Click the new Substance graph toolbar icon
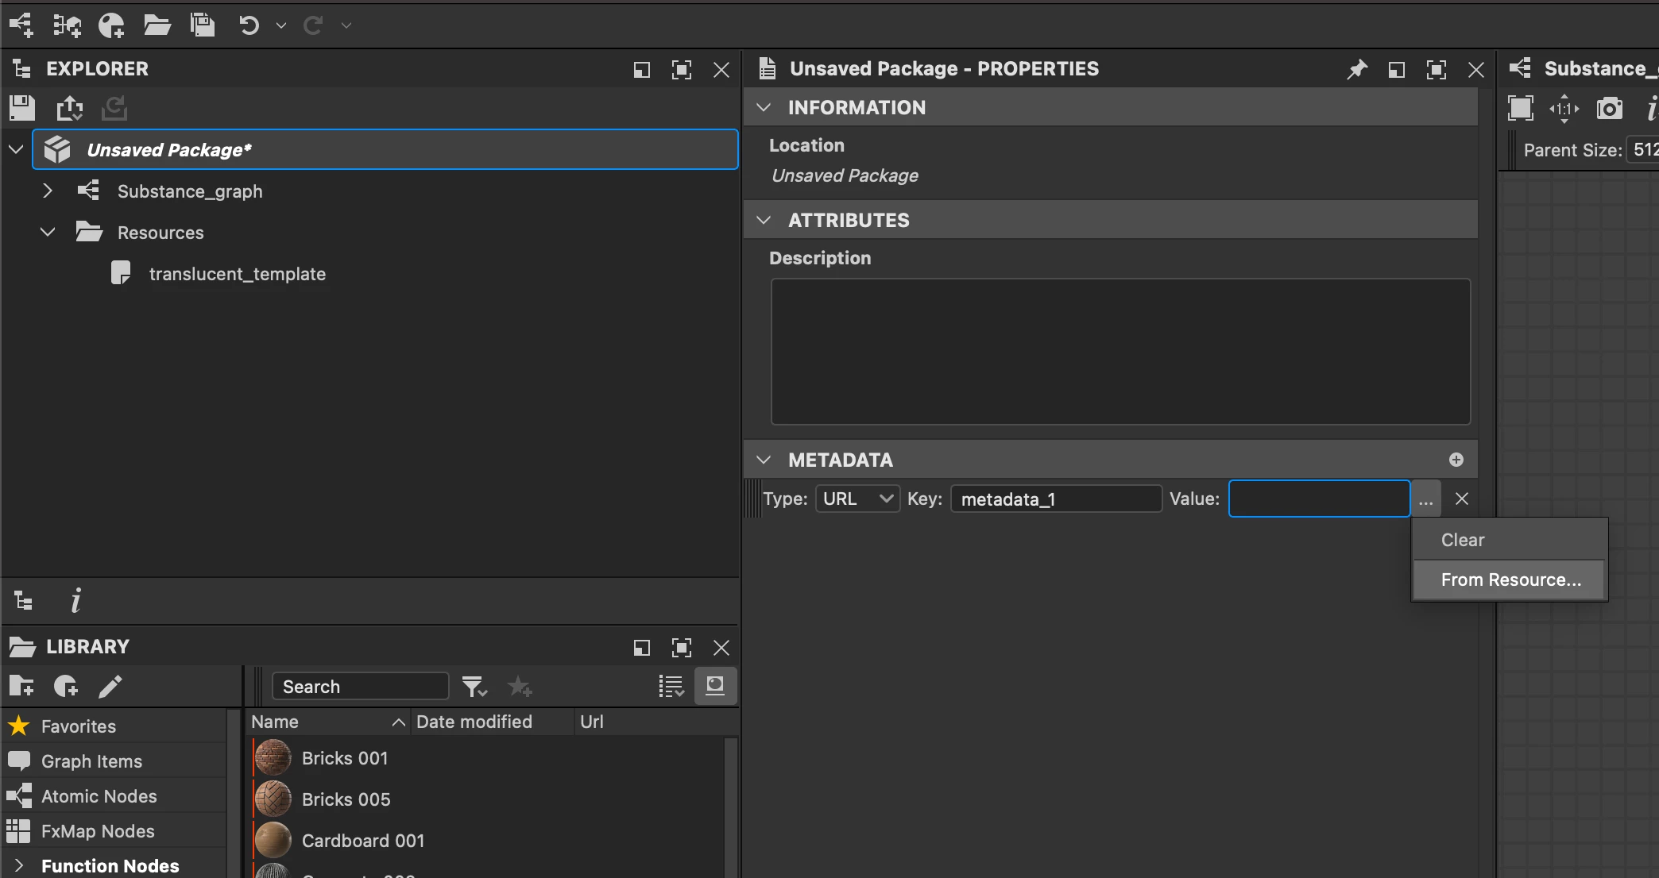 (21, 25)
